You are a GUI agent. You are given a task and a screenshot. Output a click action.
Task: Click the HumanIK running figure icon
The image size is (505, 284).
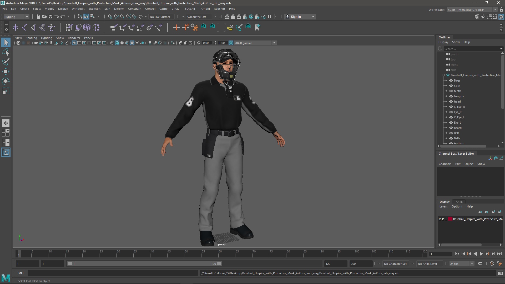[194, 27]
